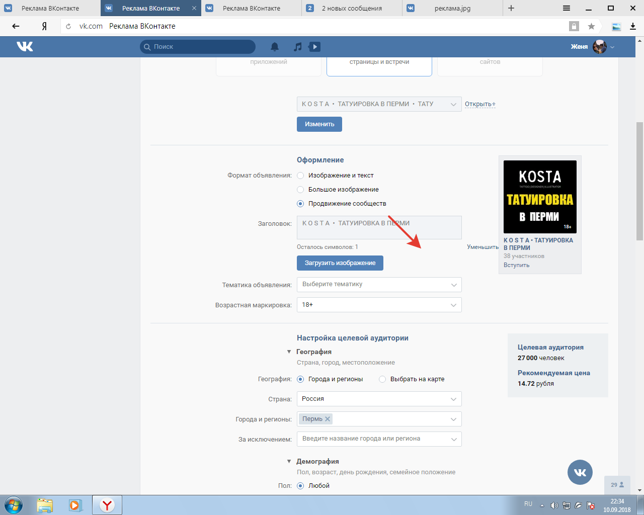The image size is (644, 515).
Task: Switch to first 'Реклама ВКонтакте' tab
Action: click(x=50, y=8)
